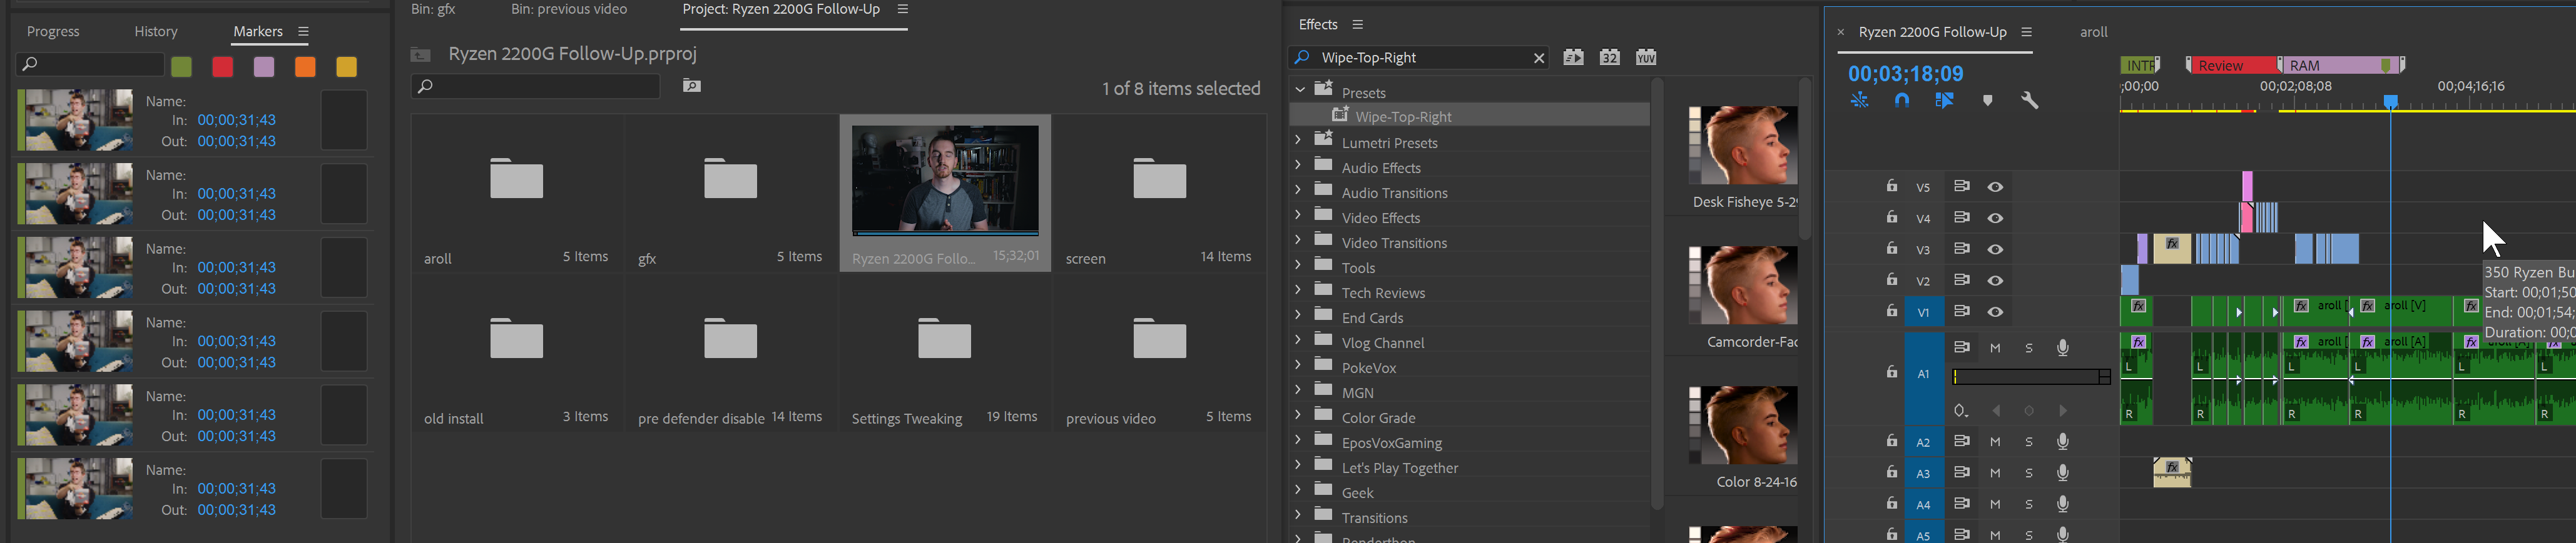Screen dimensions: 2576x543
Task: Solo track A1
Action: click(x=2029, y=349)
